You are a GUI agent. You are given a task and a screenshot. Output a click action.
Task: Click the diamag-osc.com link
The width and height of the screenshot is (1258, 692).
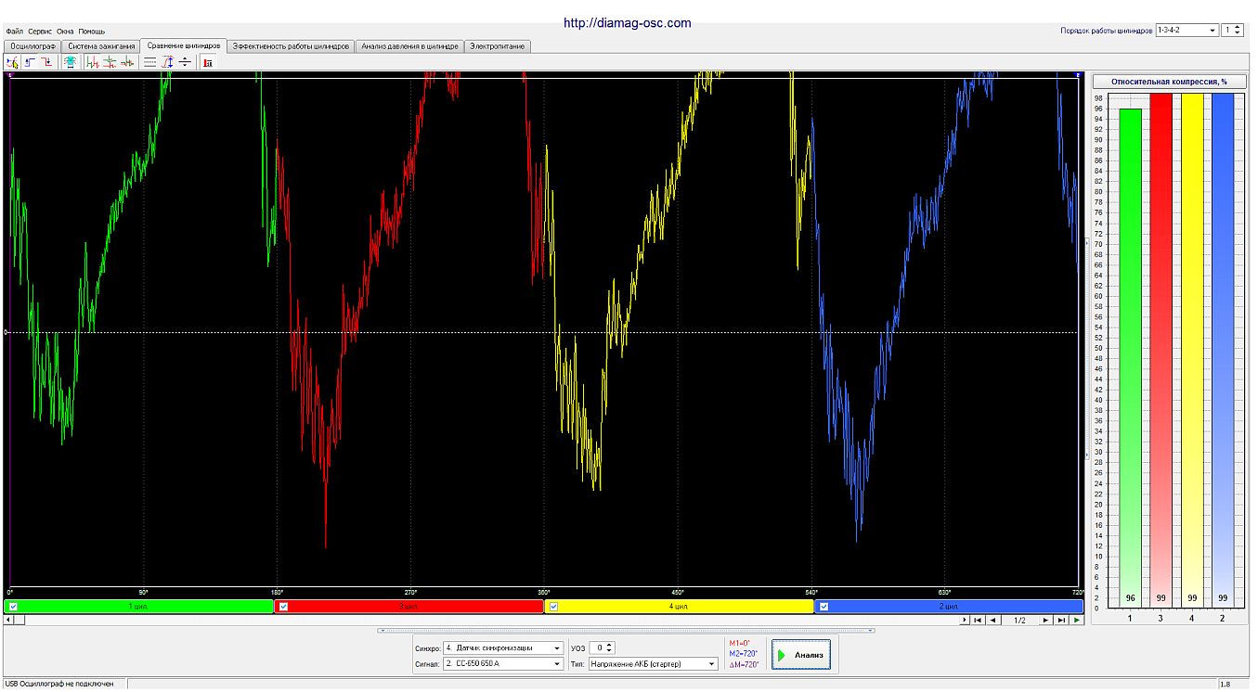(628, 23)
